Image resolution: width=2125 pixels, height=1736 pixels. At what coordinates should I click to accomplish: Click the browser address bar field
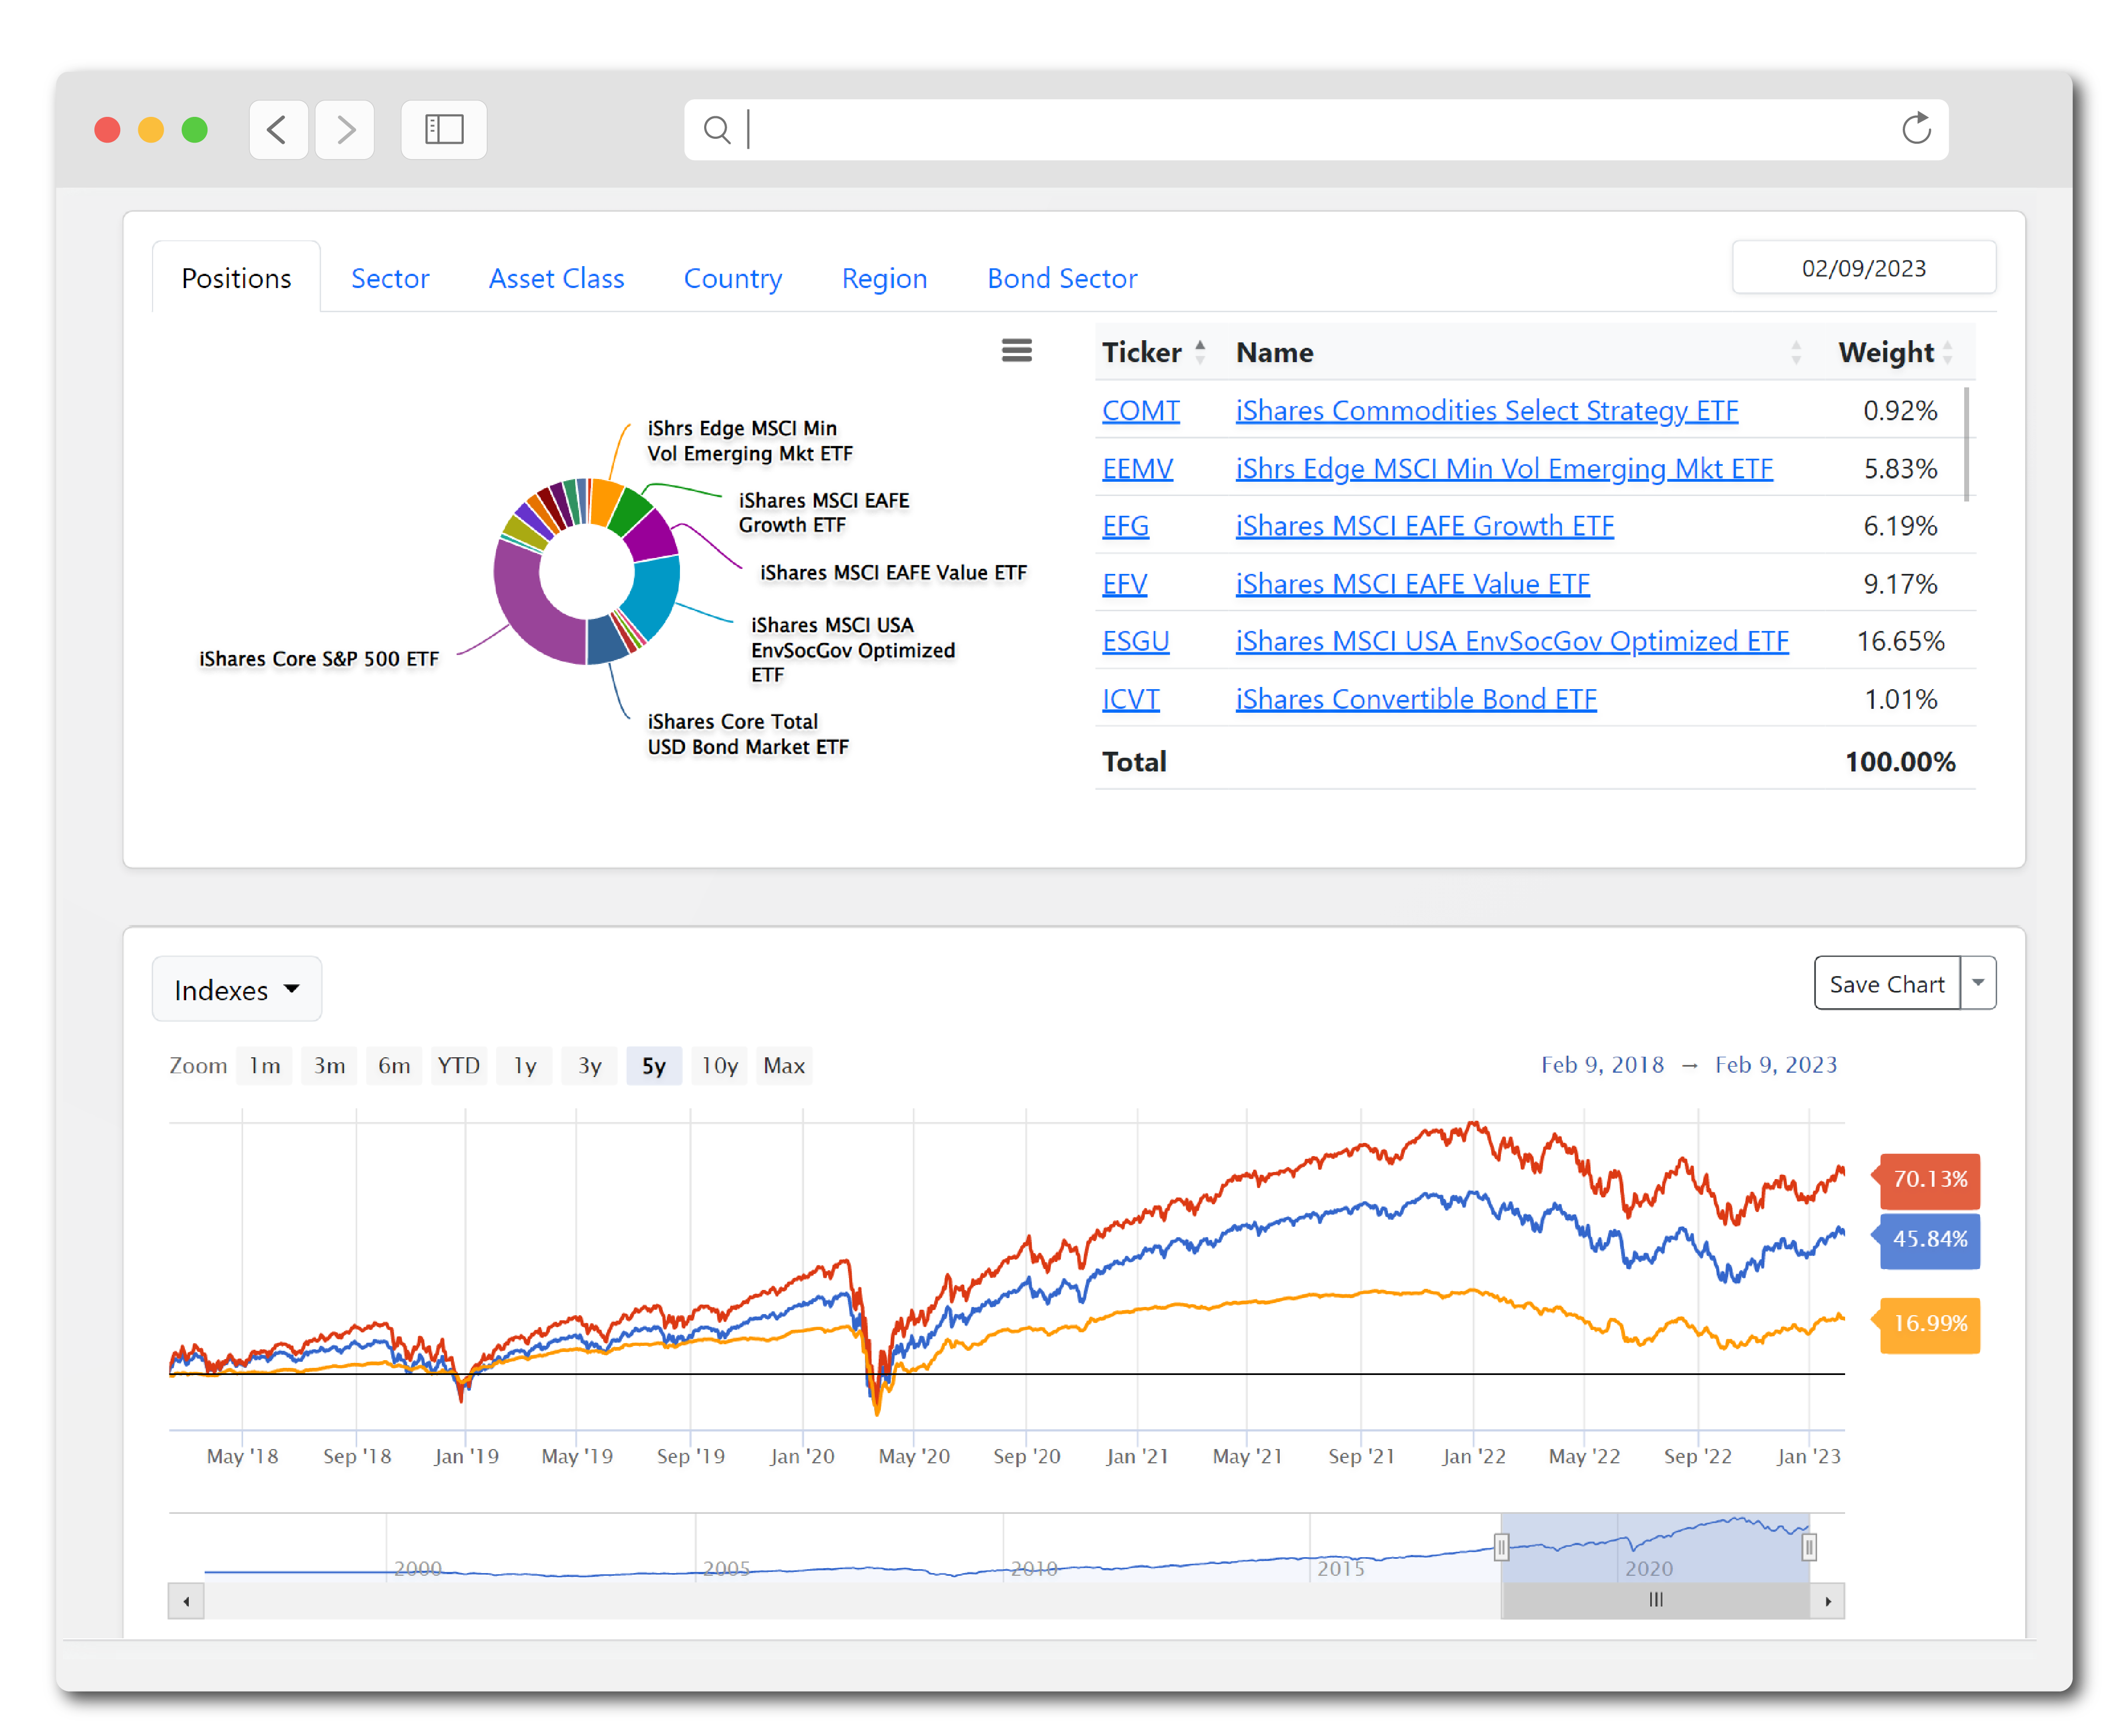(1315, 129)
